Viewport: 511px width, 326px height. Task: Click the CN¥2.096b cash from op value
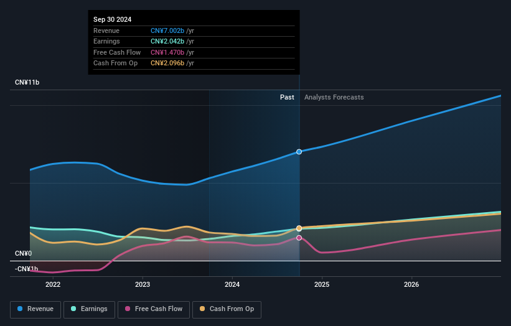167,63
